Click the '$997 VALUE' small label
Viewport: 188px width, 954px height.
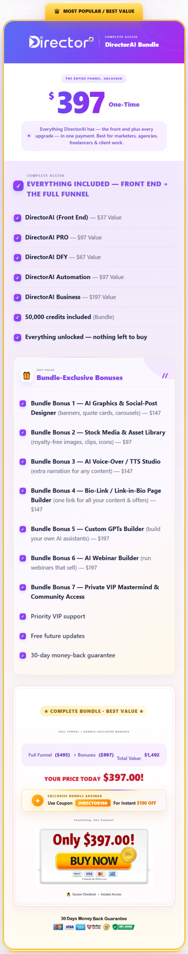click(x=45, y=370)
